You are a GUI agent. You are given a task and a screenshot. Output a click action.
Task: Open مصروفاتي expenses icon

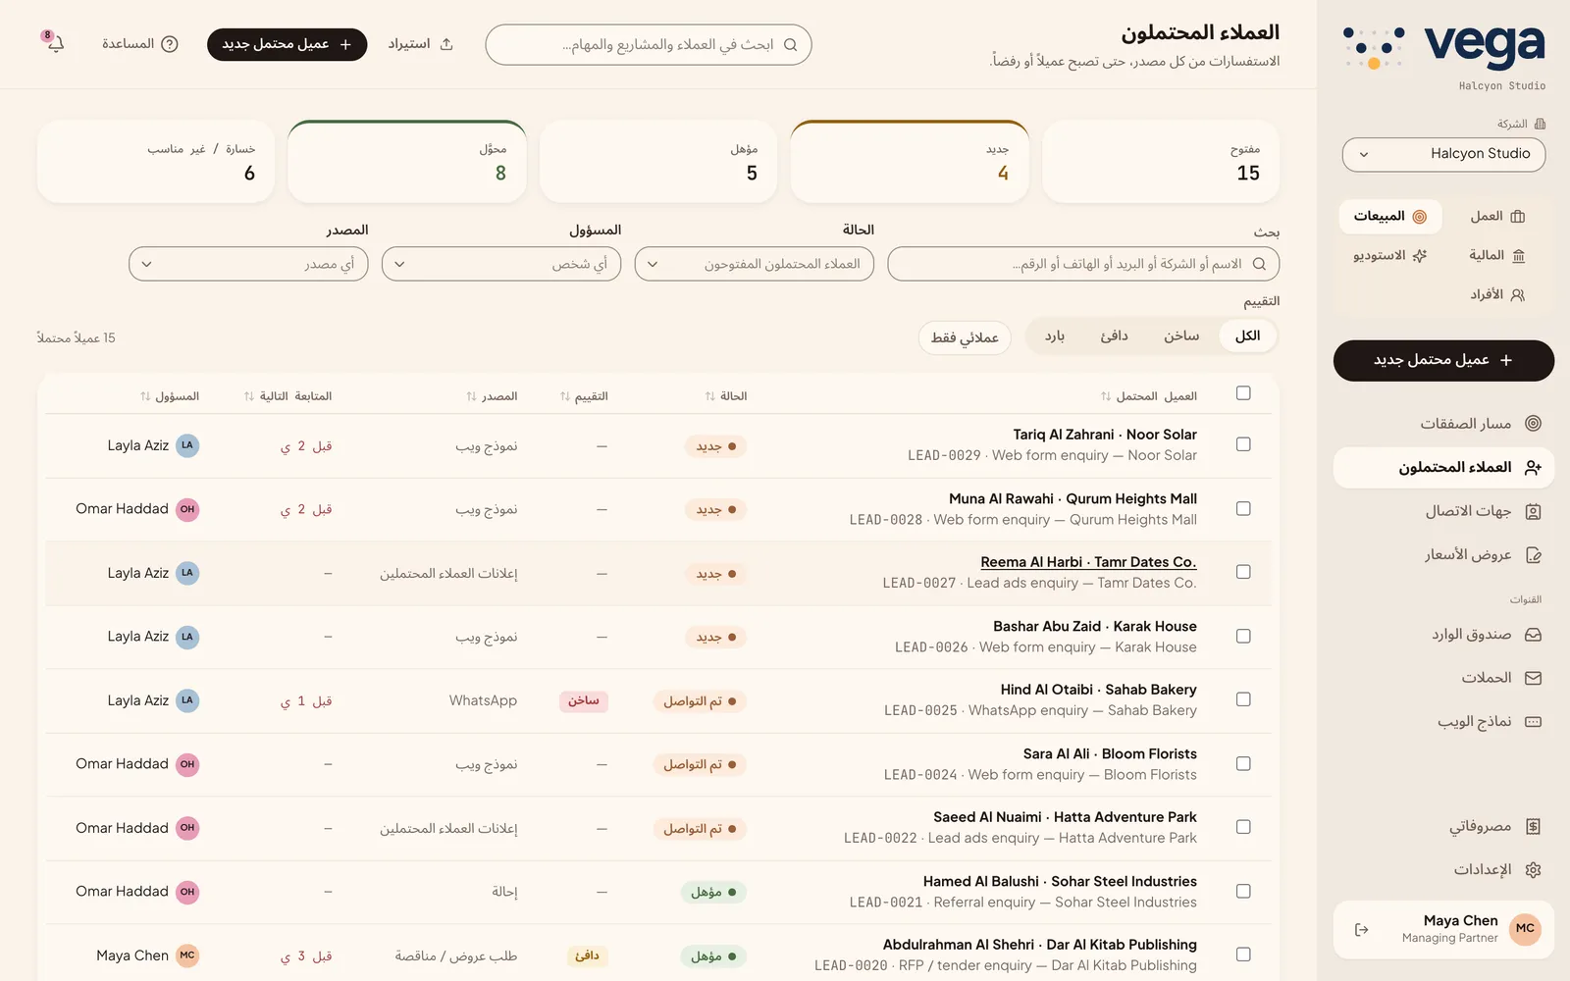pos(1533,827)
